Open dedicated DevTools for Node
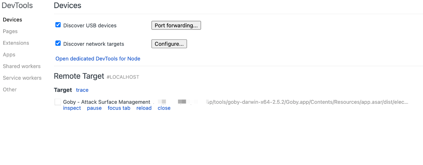 (x=98, y=59)
